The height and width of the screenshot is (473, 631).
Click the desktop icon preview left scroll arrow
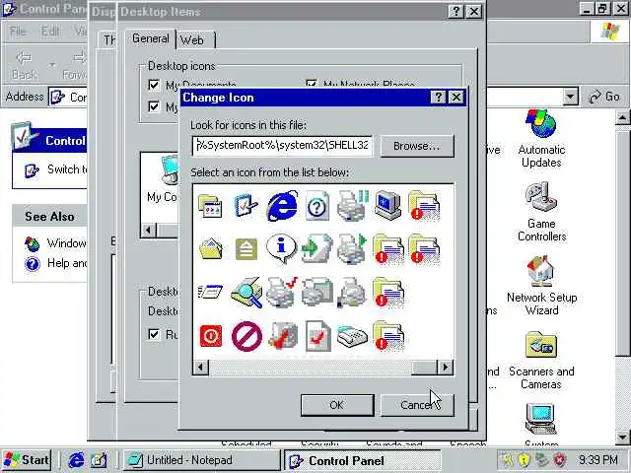[148, 230]
